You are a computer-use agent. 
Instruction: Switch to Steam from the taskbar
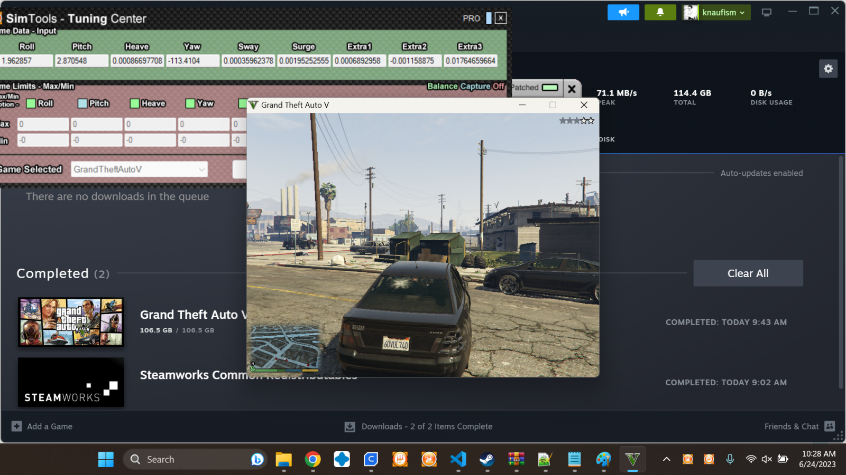(487, 459)
